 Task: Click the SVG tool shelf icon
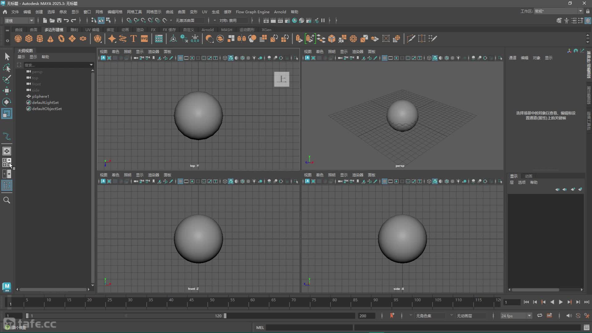click(x=144, y=39)
